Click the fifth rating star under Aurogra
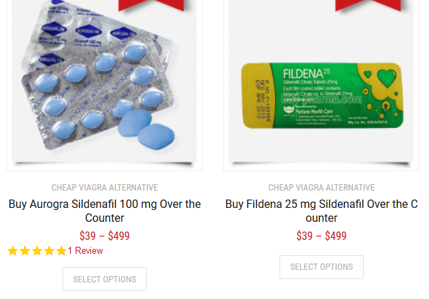This screenshot has width=429, height=299. pos(61,250)
